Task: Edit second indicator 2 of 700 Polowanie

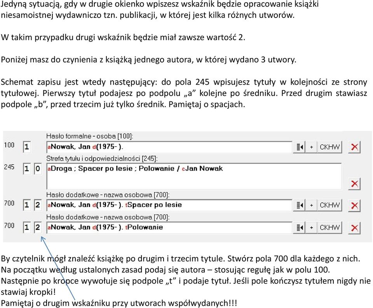Action: tap(38, 227)
